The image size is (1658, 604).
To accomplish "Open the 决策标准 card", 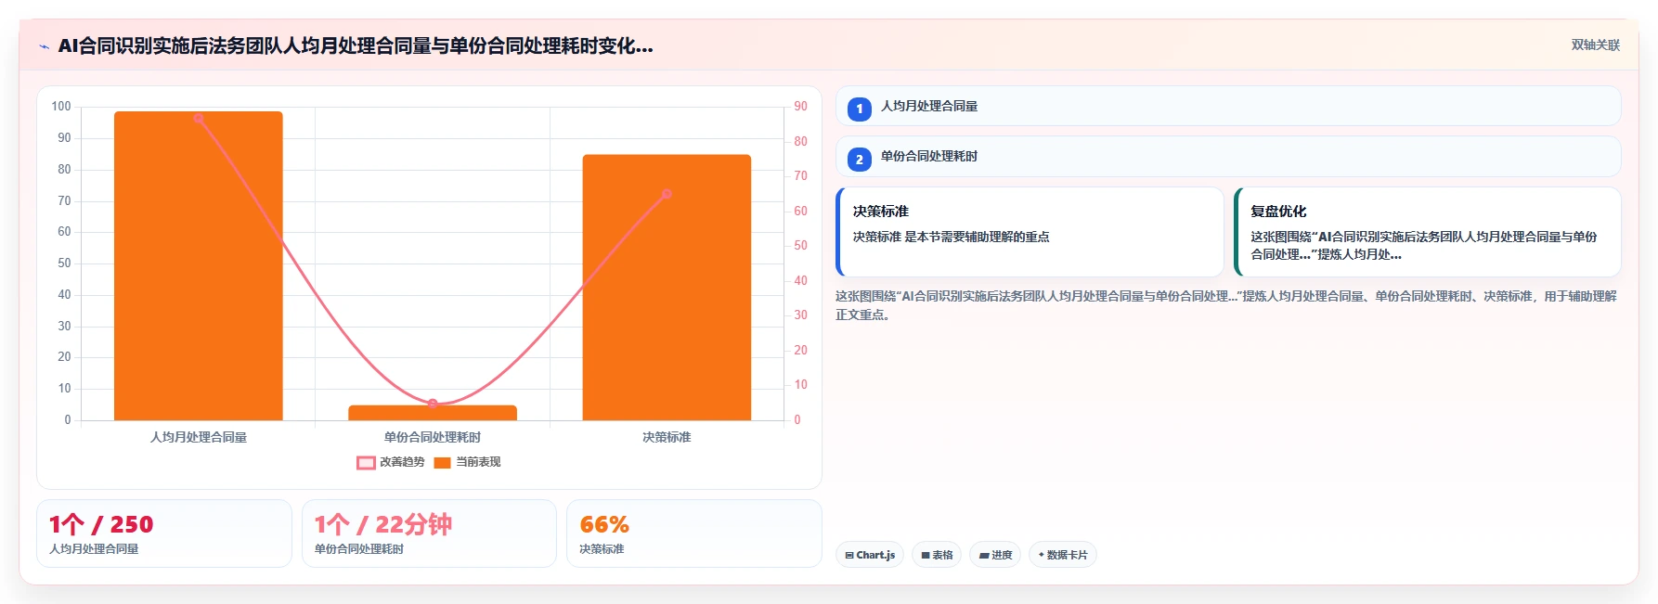I will (x=1030, y=232).
